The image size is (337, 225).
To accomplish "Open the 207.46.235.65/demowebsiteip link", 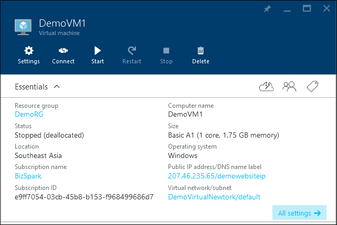I will pyautogui.click(x=217, y=176).
